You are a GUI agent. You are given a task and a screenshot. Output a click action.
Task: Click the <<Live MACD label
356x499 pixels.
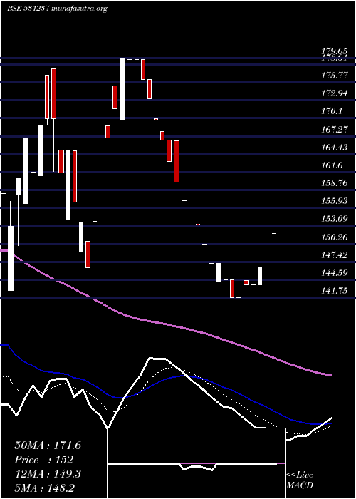point(300,480)
